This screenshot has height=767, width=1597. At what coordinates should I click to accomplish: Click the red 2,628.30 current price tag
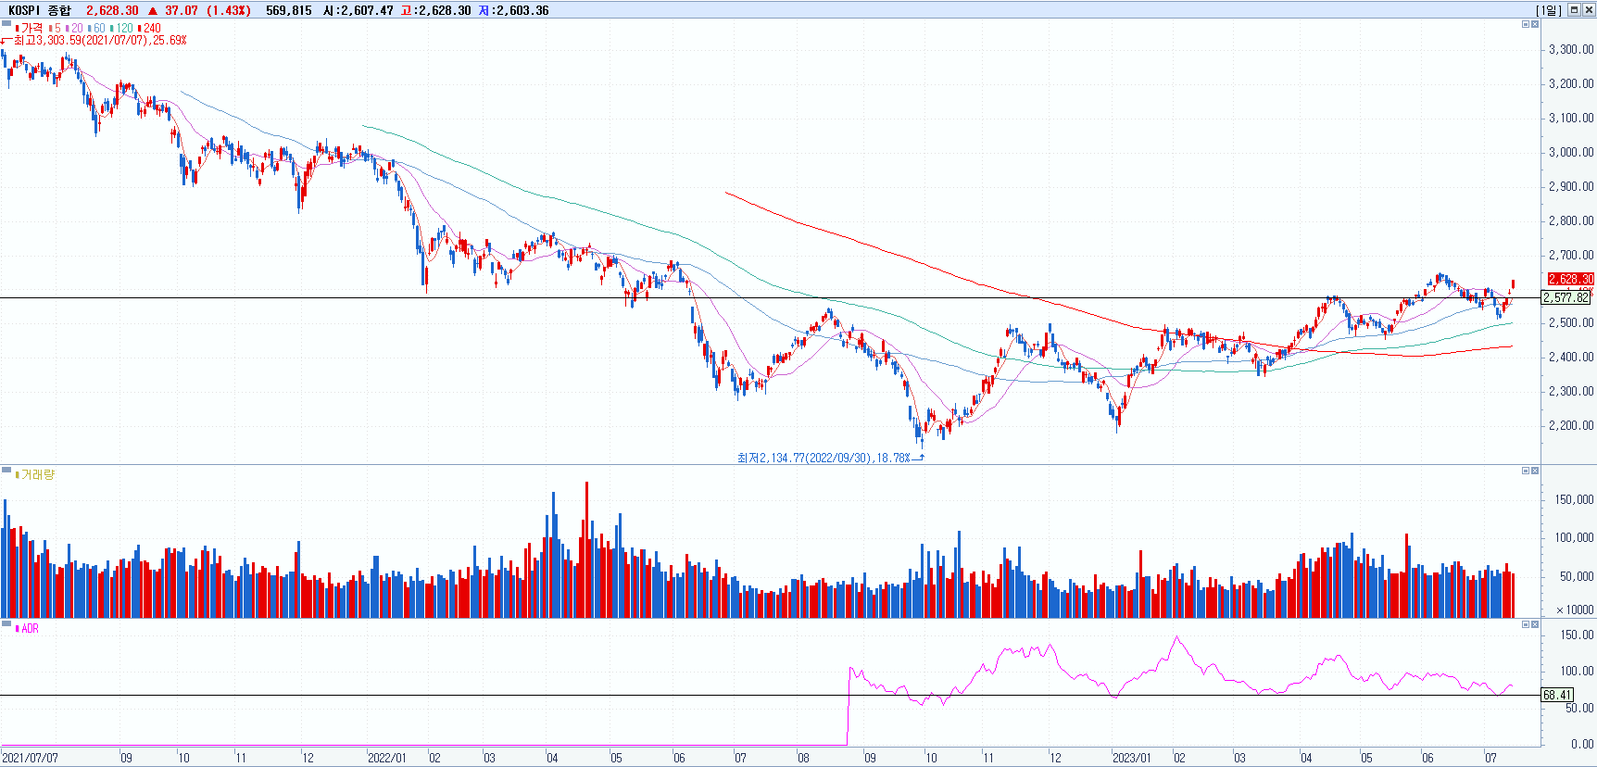tap(1570, 279)
